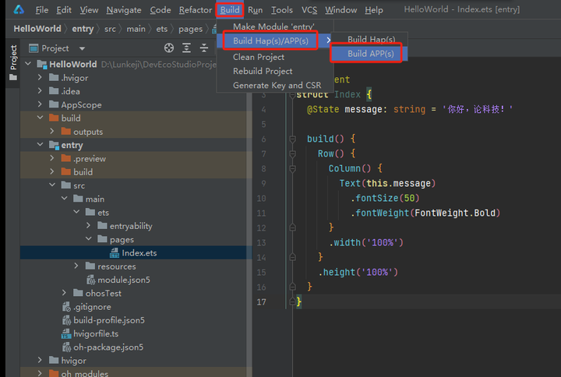Click the fold marker on code line 7
This screenshot has width=561, height=377.
tap(292, 153)
